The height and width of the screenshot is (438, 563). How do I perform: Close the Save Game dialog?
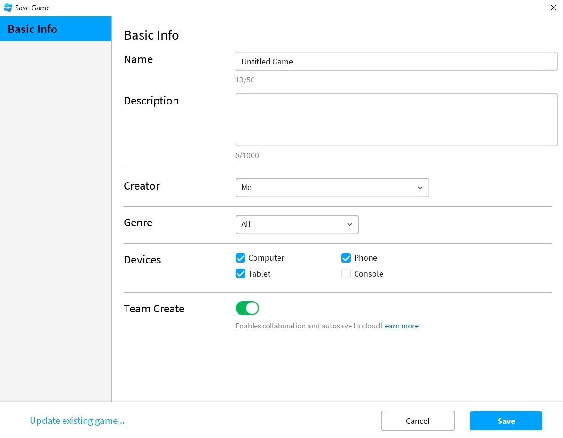(553, 8)
